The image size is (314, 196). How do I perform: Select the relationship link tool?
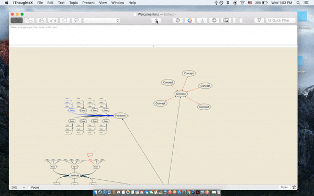pos(53,20)
